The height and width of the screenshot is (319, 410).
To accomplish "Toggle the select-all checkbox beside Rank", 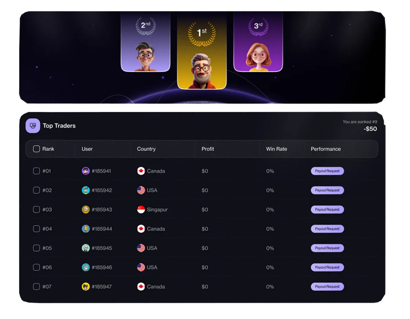I will (36, 149).
